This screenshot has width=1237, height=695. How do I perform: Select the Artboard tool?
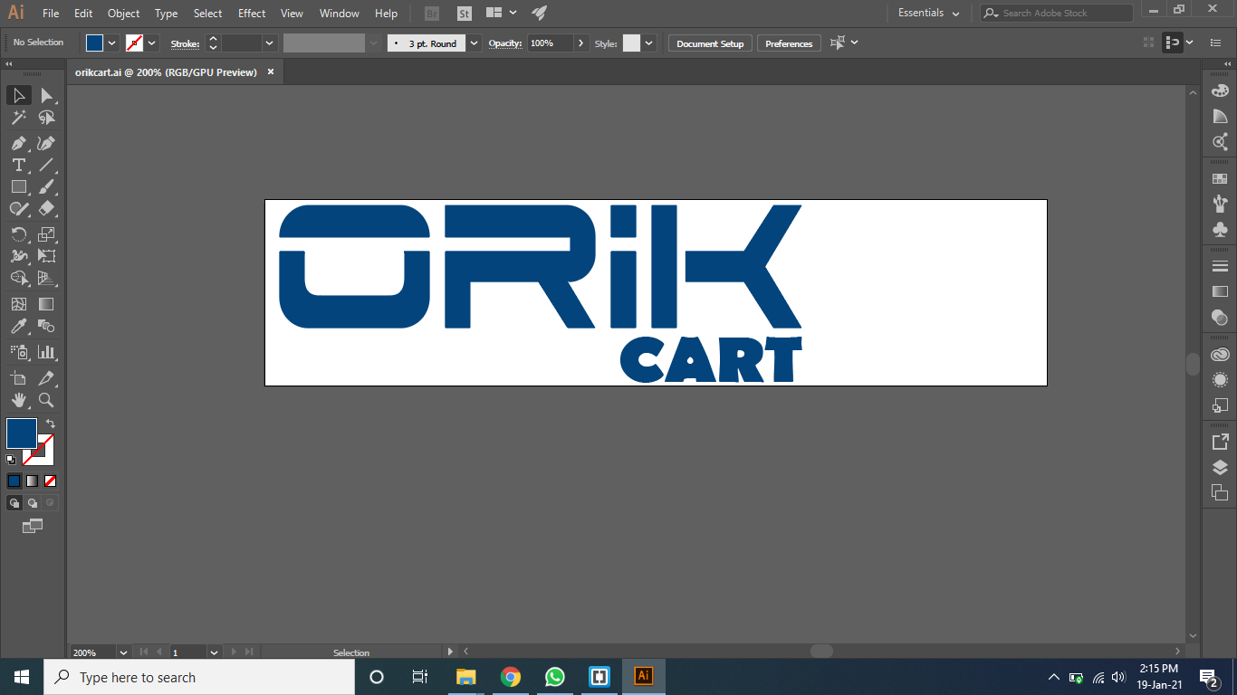(18, 378)
